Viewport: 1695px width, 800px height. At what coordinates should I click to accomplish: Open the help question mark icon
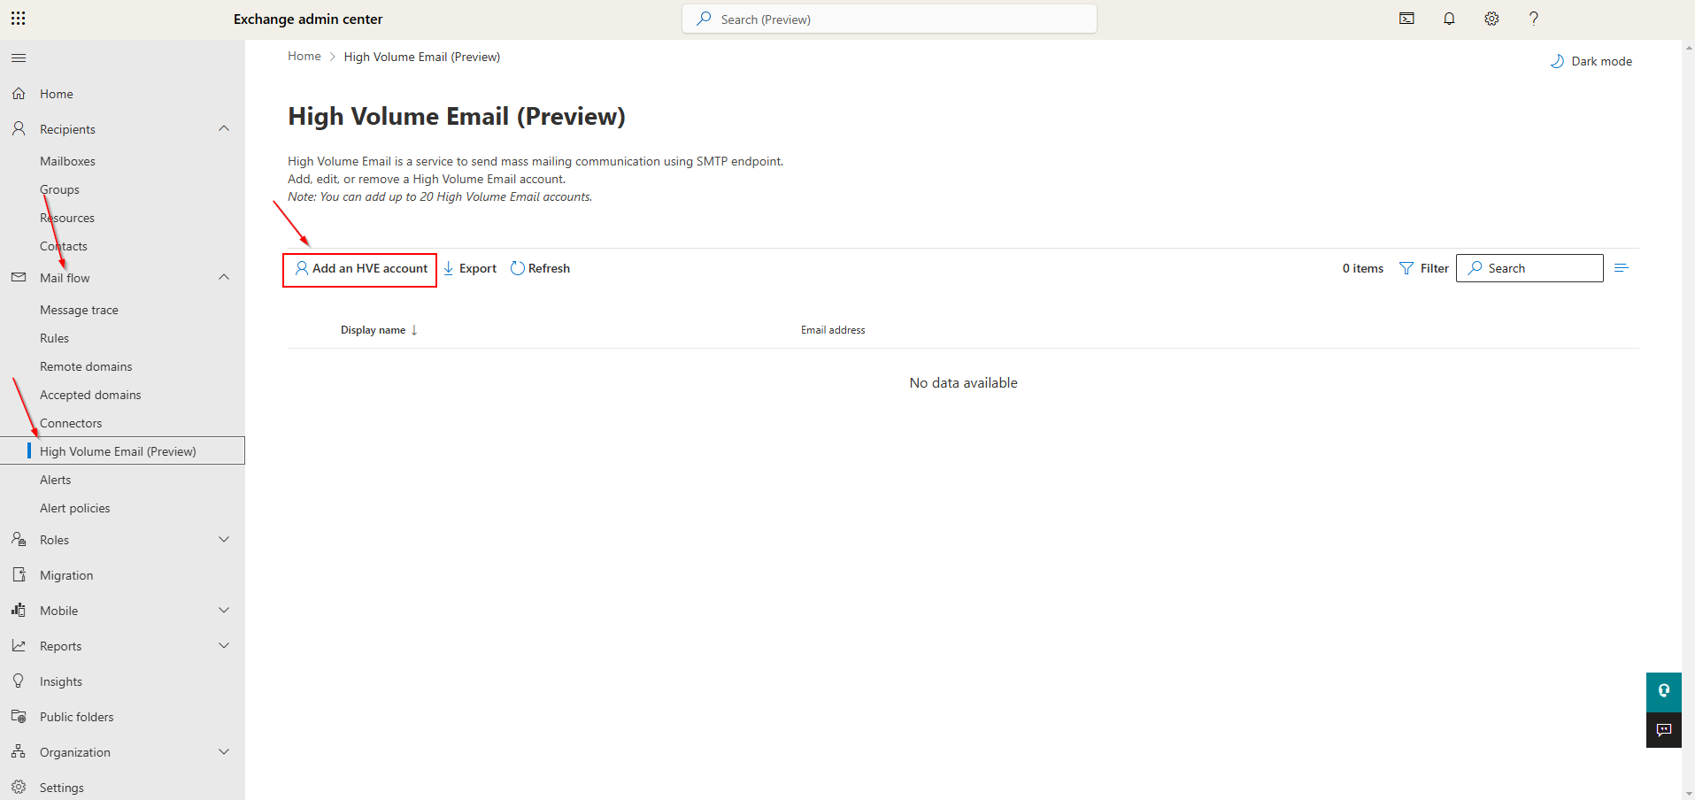[x=1534, y=19]
